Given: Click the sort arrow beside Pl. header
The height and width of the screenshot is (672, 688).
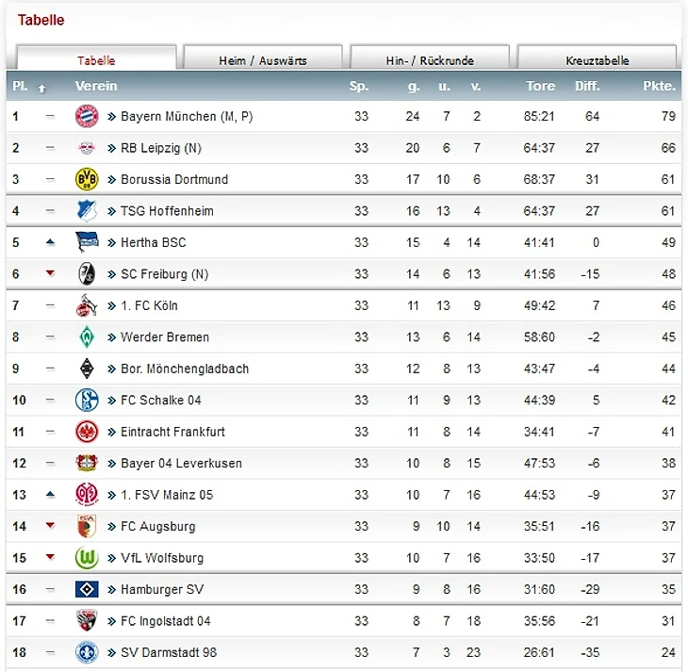Looking at the screenshot, I should pos(41,88).
